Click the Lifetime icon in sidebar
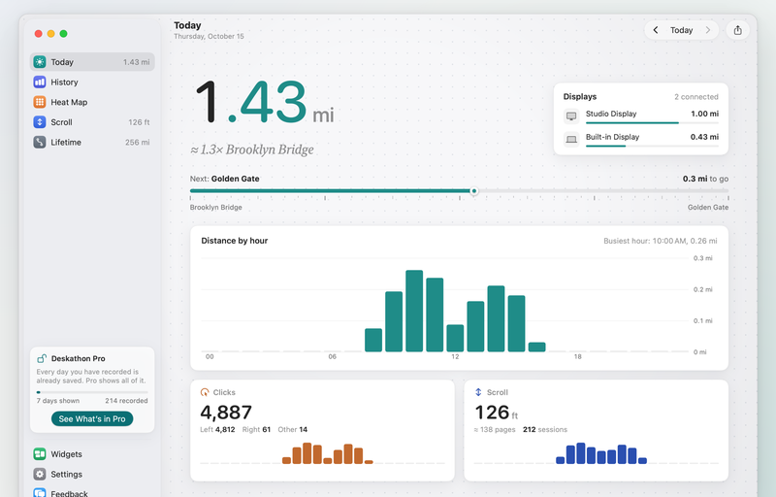 [x=40, y=142]
